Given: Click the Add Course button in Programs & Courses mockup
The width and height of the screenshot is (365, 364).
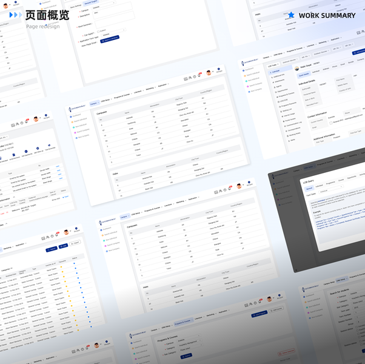Looking at the screenshot, I should (x=276, y=310).
